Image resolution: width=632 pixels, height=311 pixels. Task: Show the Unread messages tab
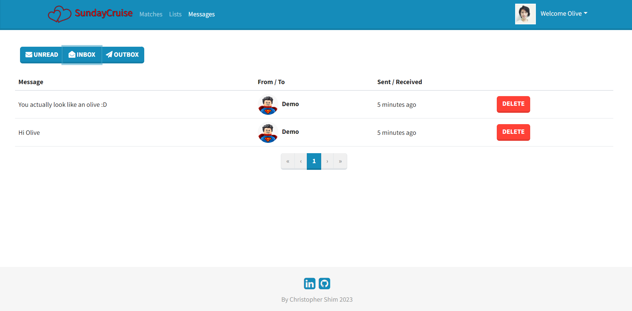coord(42,55)
